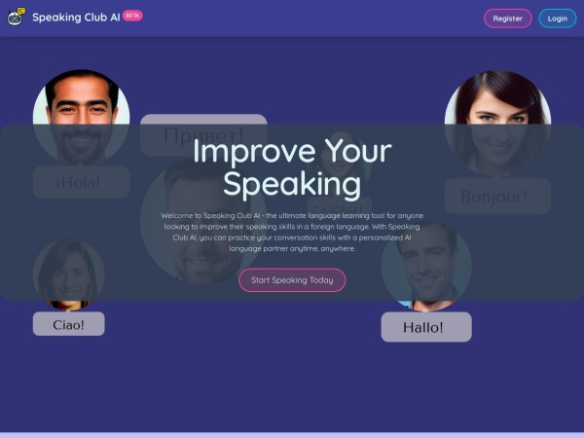This screenshot has width=584, height=438.
Task: Click the Ciao! speech bubble
Action: [x=69, y=324]
